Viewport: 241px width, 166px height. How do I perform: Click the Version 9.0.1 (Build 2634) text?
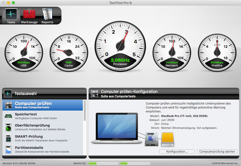click(x=19, y=163)
